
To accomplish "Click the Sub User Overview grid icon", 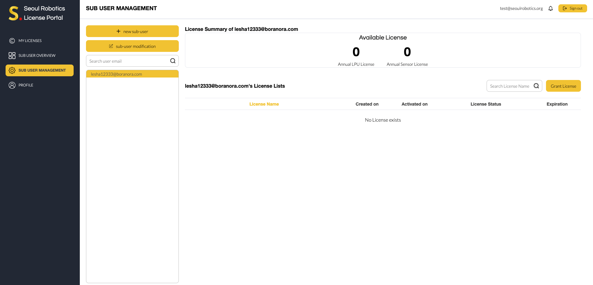I will pos(12,56).
